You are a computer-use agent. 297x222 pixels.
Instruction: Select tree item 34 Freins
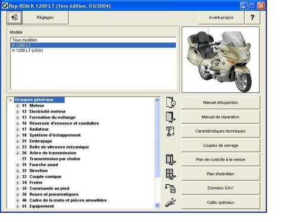(32, 182)
